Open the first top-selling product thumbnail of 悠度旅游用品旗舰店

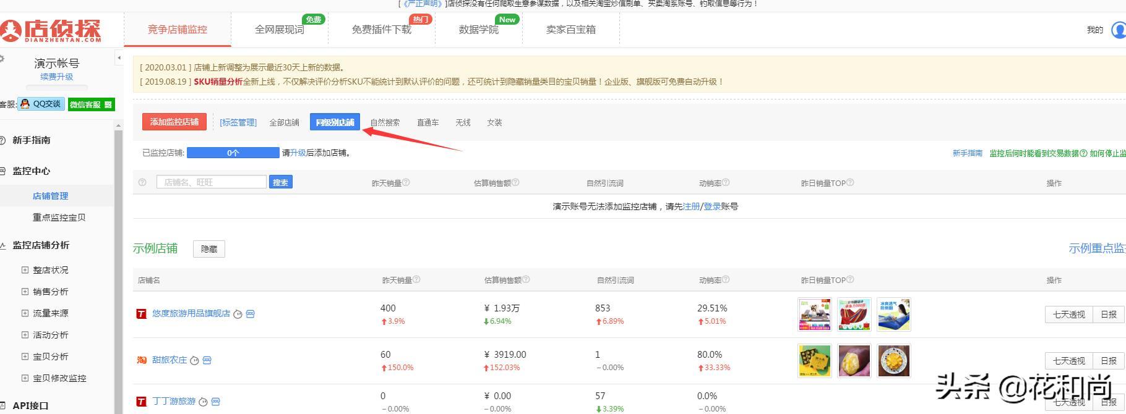pos(815,315)
